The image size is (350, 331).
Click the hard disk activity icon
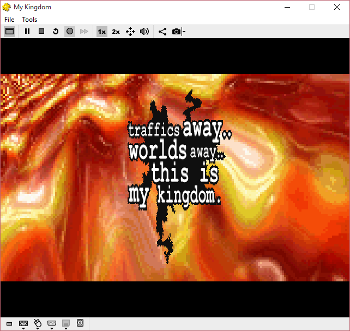80,323
